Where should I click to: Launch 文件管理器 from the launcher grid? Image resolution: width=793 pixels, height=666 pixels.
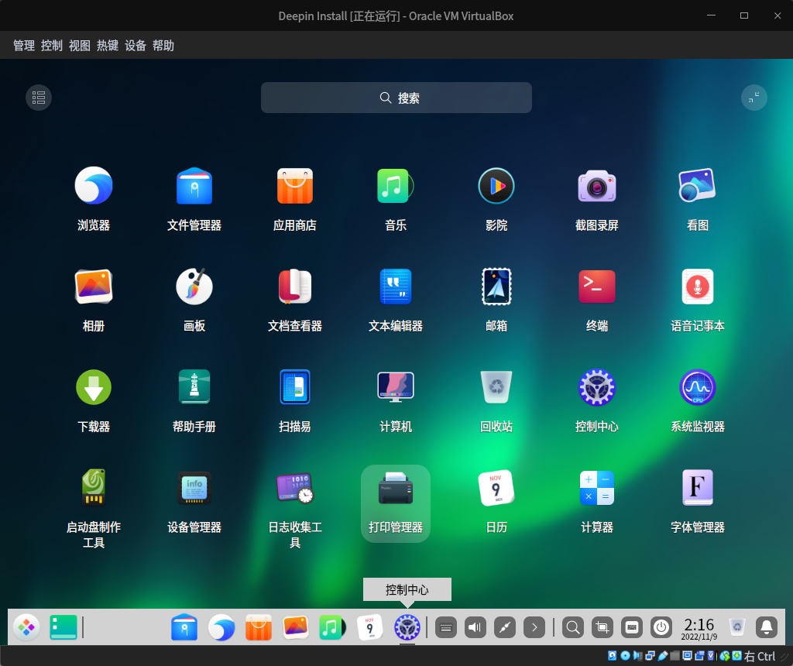(194, 186)
